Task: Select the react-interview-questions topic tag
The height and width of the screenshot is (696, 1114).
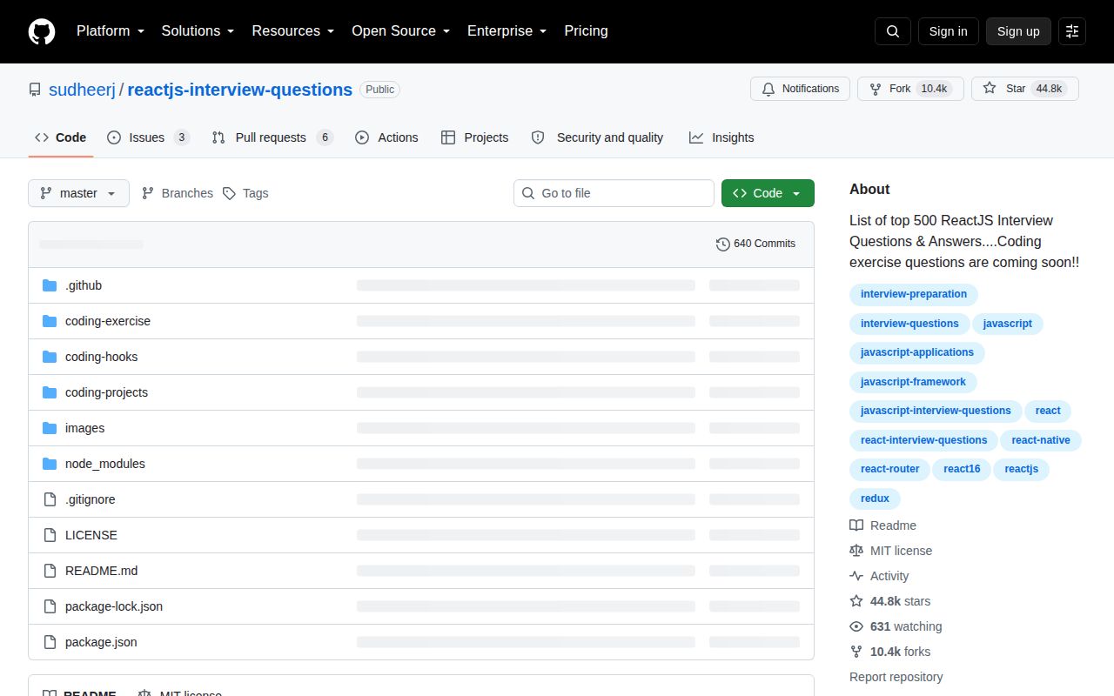Action: point(924,440)
